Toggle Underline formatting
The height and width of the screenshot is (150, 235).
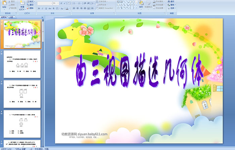[x=46, y=8]
